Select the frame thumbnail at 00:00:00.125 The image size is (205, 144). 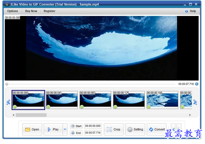(129, 100)
